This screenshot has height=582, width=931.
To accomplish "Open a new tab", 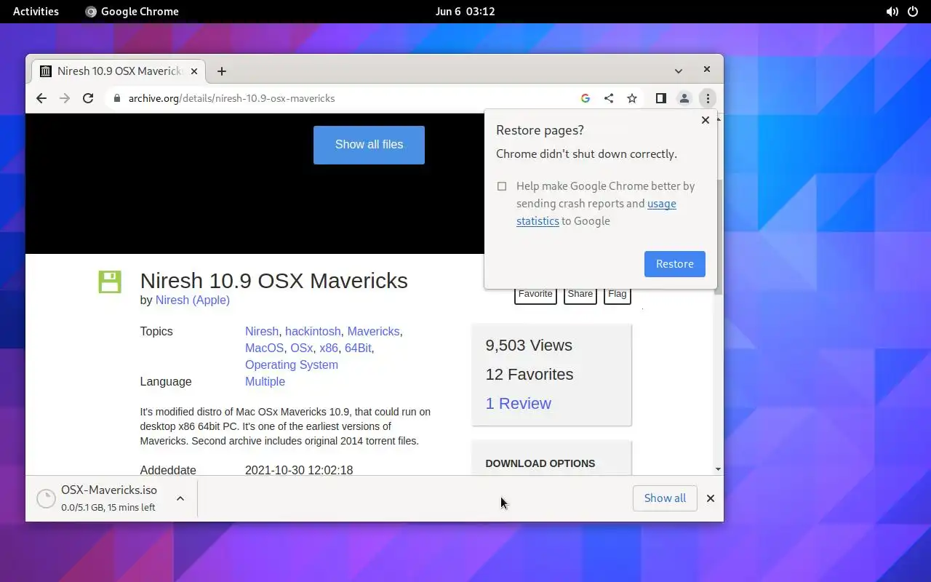I will point(222,71).
